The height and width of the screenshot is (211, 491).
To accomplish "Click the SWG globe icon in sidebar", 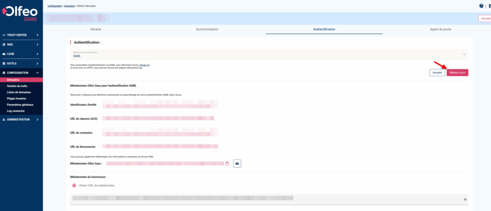I will click(x=4, y=44).
